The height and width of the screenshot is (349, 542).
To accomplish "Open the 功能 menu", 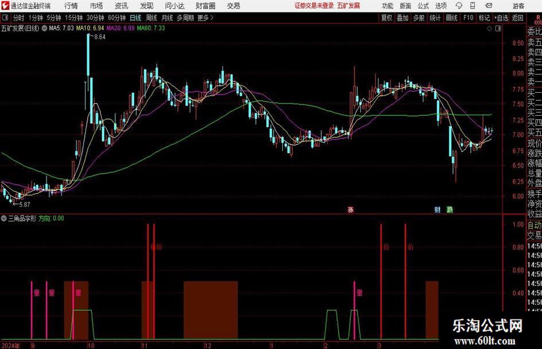I will [x=388, y=6].
